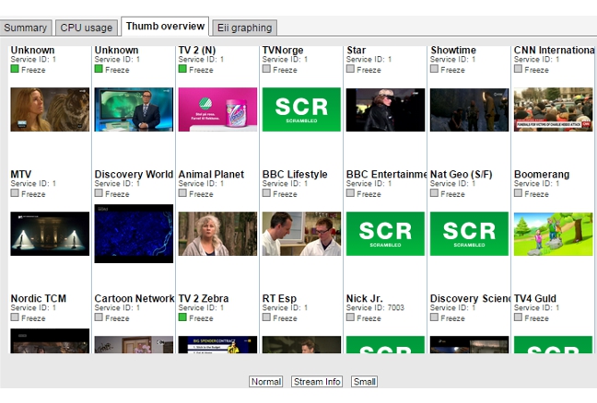Image resolution: width=597 pixels, height=403 pixels.
Task: Disable Freeze for TV 2 Zebra
Action: (182, 317)
